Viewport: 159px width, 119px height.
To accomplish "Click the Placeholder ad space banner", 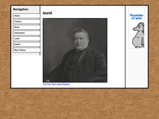I will coord(137,28).
